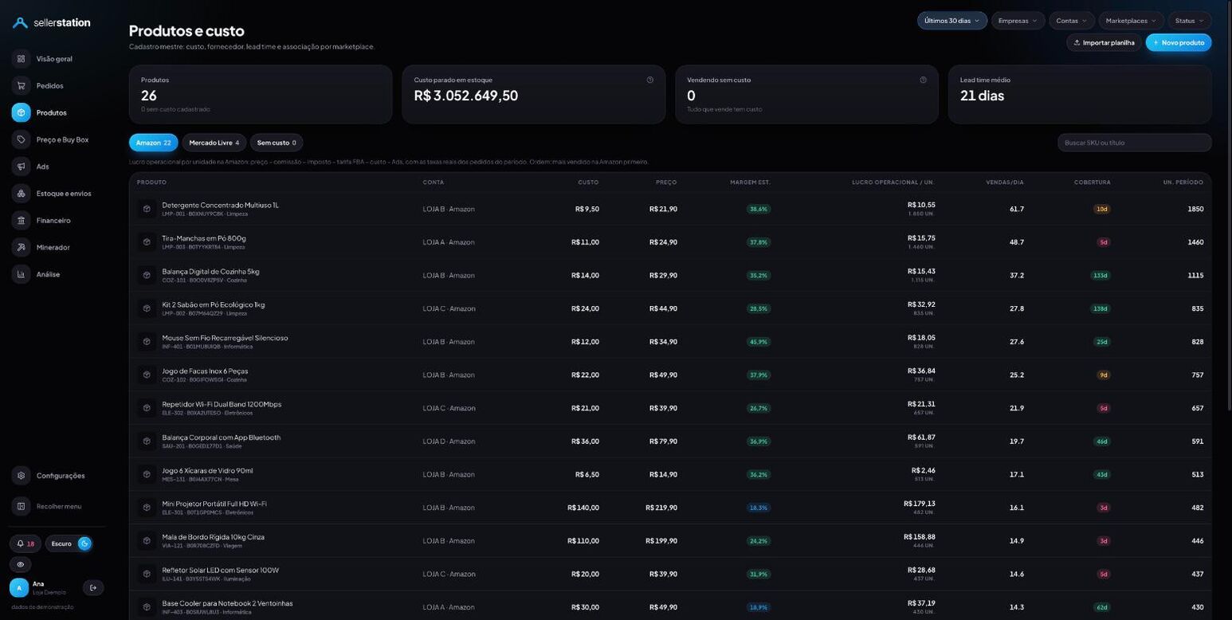Open Minerador pickaxe icon
1232x620 pixels.
(x=21, y=247)
